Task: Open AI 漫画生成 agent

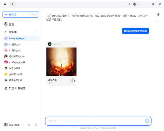Action: 20,45
